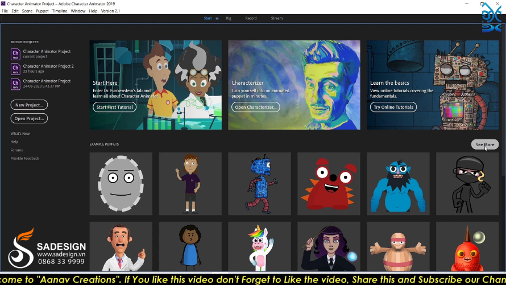Open Start workspace options menu icon
Viewport: 506px width, 285px height.
pyautogui.click(x=217, y=18)
